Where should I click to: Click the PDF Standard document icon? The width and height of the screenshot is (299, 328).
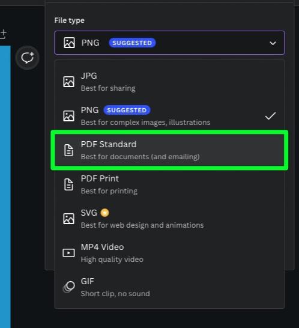pos(69,150)
